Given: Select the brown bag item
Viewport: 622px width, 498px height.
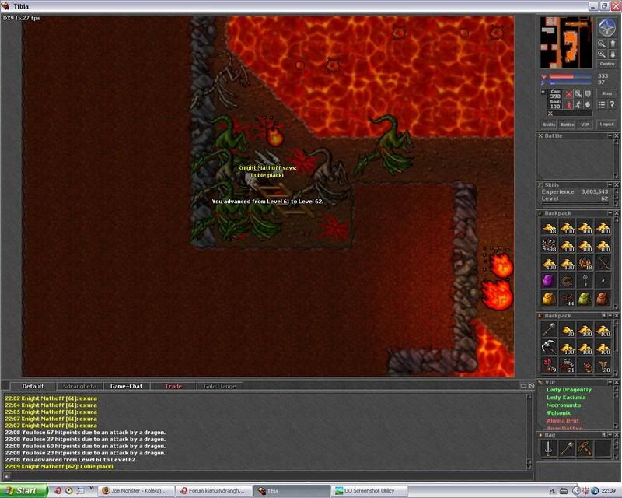Looking at the screenshot, I should (603, 299).
